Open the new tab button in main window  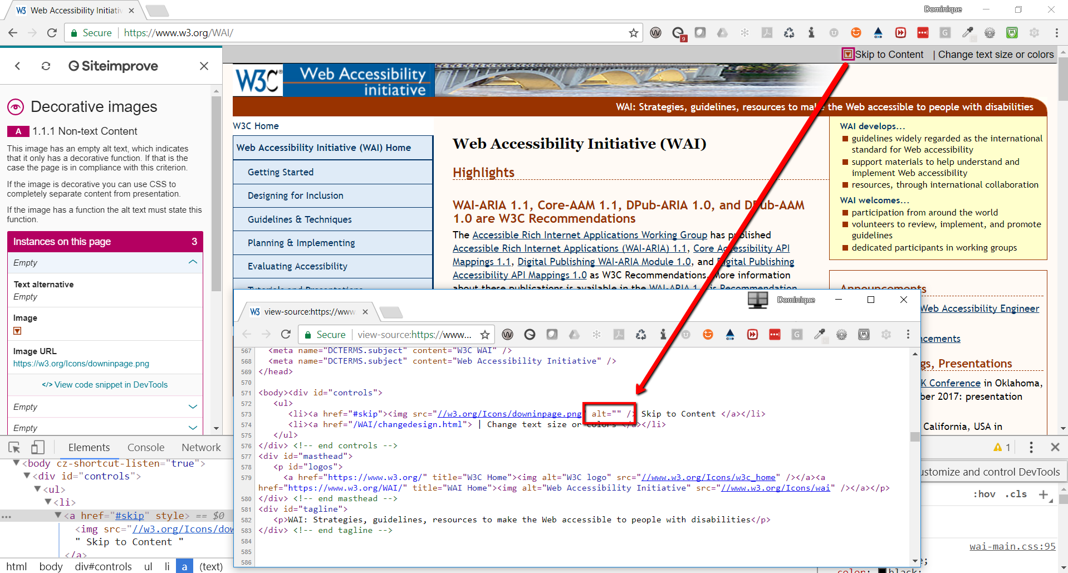point(157,11)
